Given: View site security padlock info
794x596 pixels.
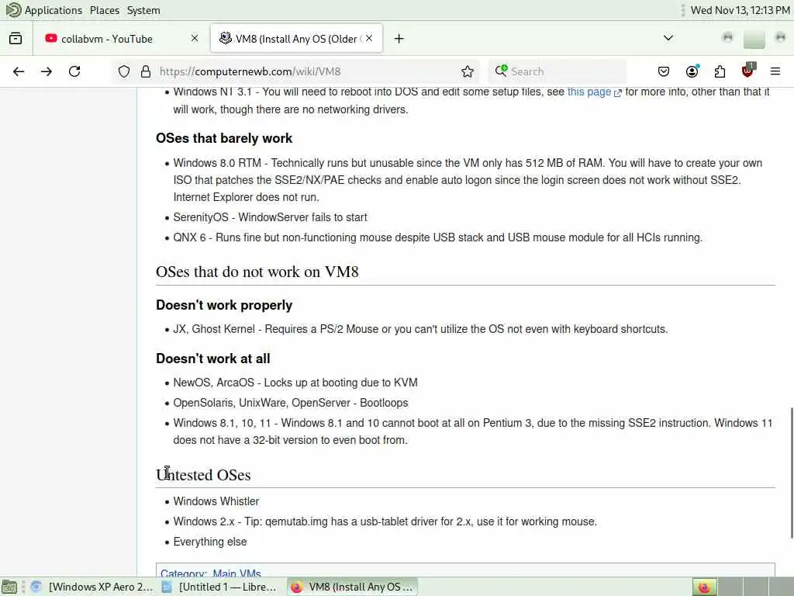Looking at the screenshot, I should click(x=146, y=71).
